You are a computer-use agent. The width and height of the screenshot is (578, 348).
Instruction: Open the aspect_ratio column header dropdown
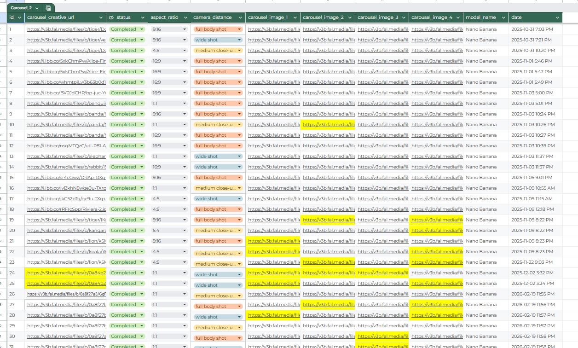point(186,17)
